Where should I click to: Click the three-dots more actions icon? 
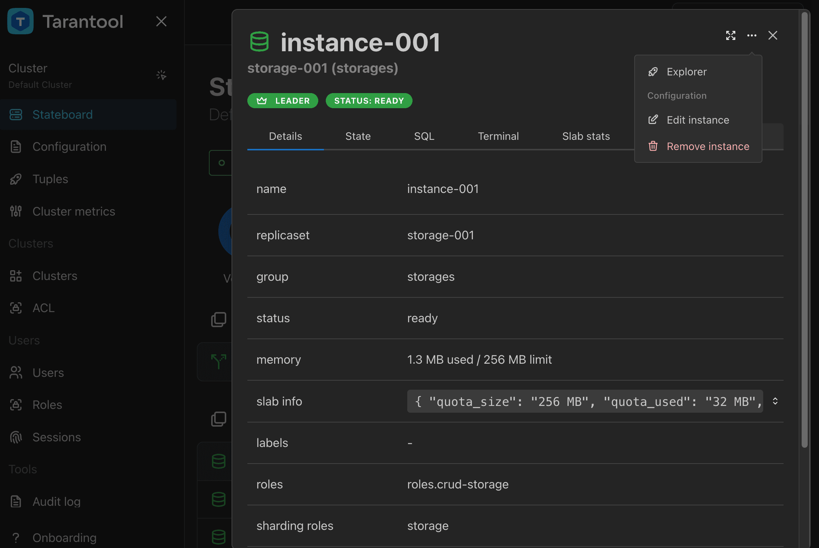click(752, 35)
